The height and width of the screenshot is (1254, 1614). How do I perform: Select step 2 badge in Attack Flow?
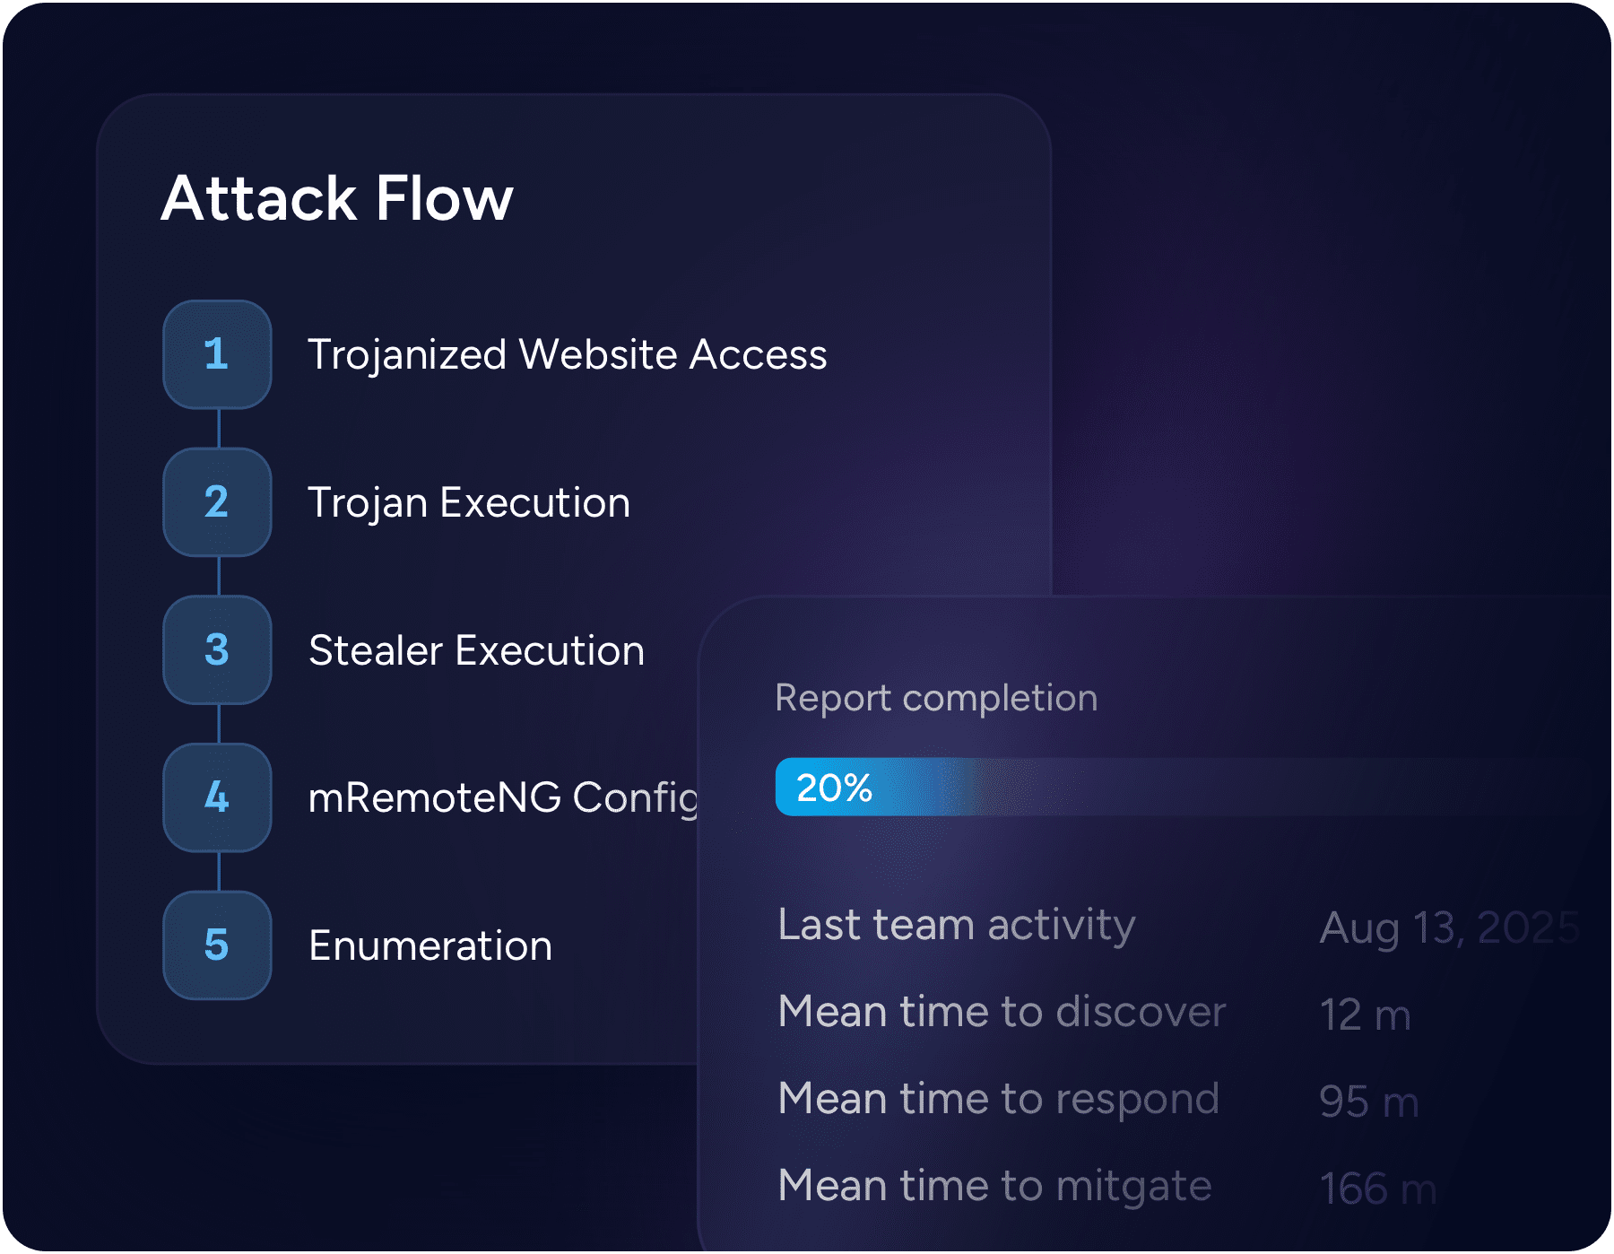[x=216, y=502]
